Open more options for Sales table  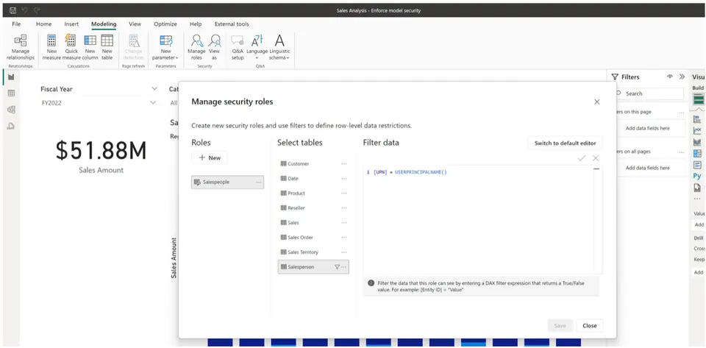tap(344, 222)
